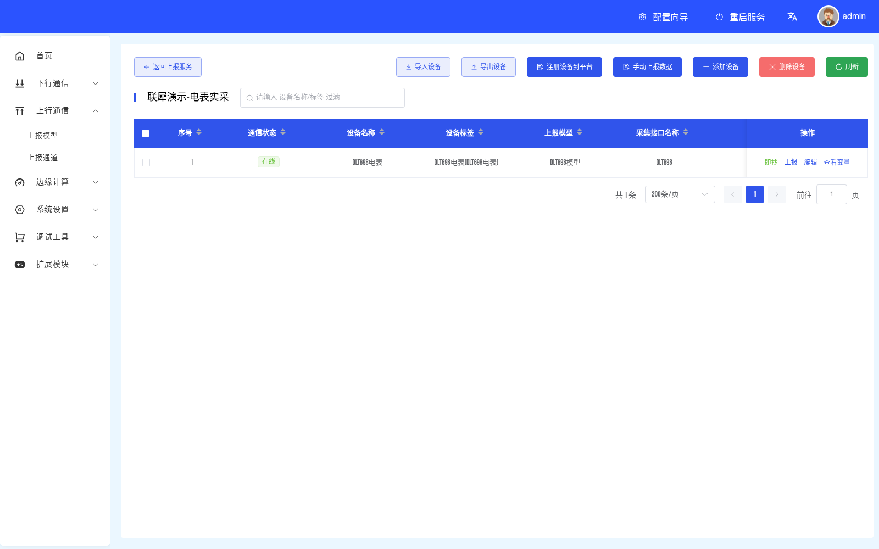Sort by 上报模型 column arrows

click(580, 132)
